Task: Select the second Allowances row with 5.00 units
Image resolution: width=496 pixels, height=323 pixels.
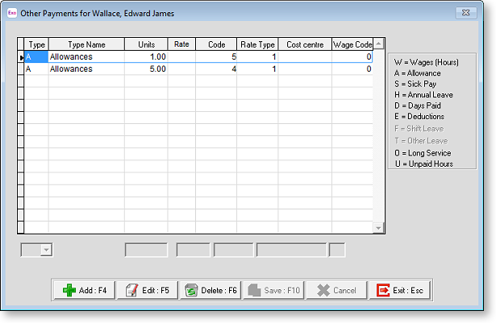Action: [86, 69]
